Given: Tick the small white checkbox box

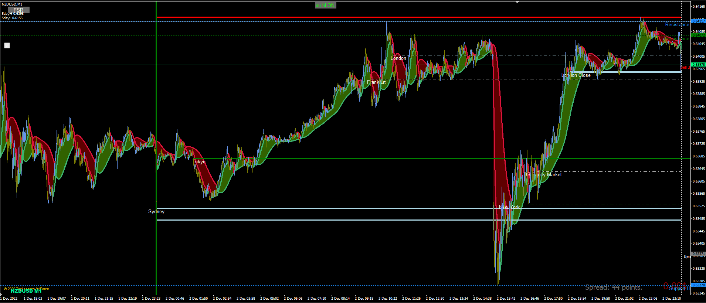Looking at the screenshot, I should tap(7, 45).
